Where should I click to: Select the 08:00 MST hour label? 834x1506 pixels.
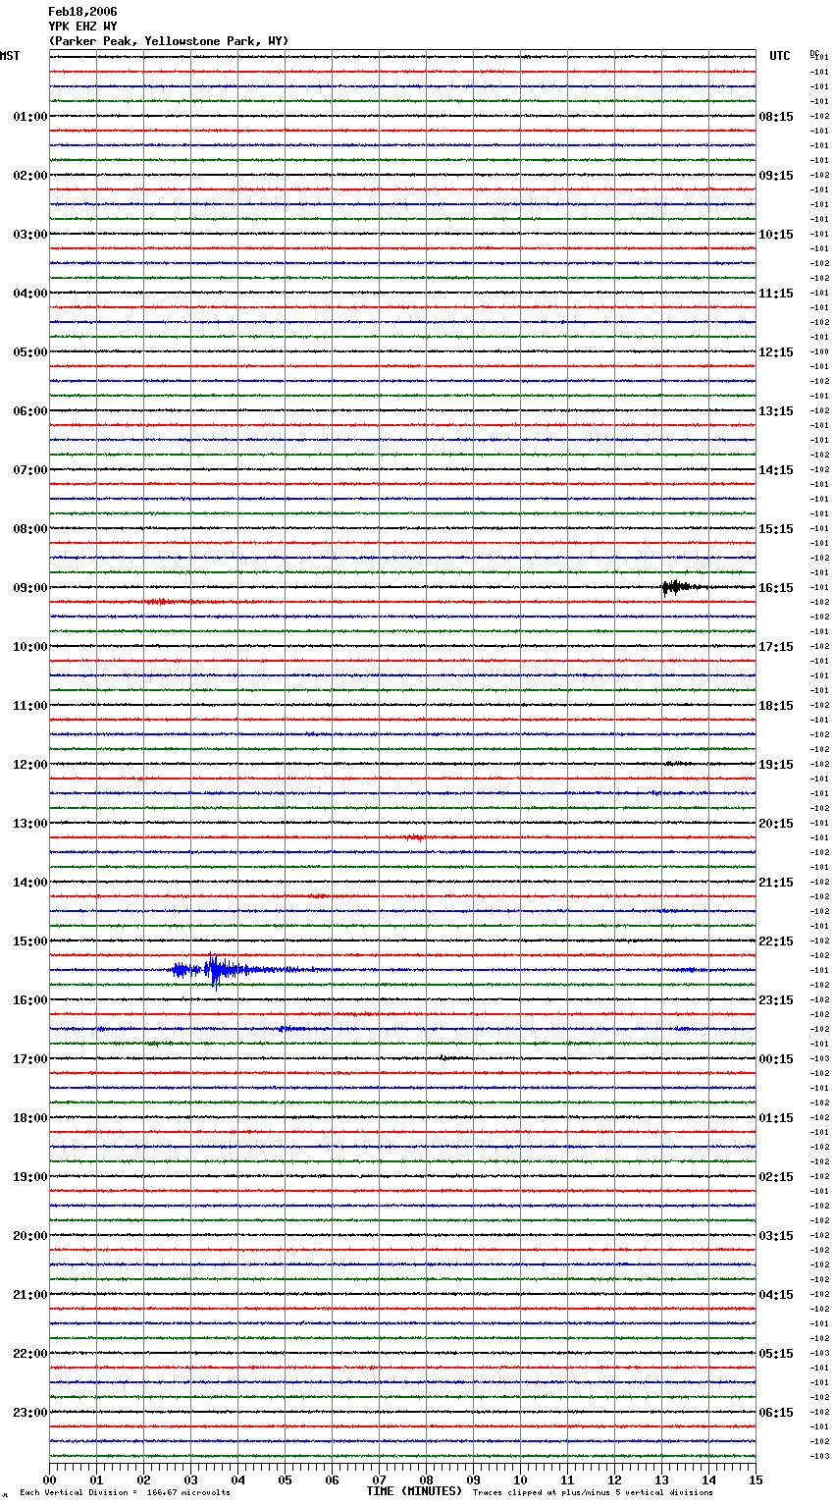tap(30, 529)
